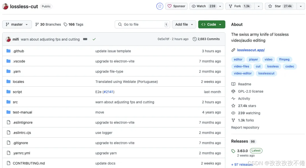Screen dimensions: 306x168
Task: Open the src folder
Action: click(15, 102)
